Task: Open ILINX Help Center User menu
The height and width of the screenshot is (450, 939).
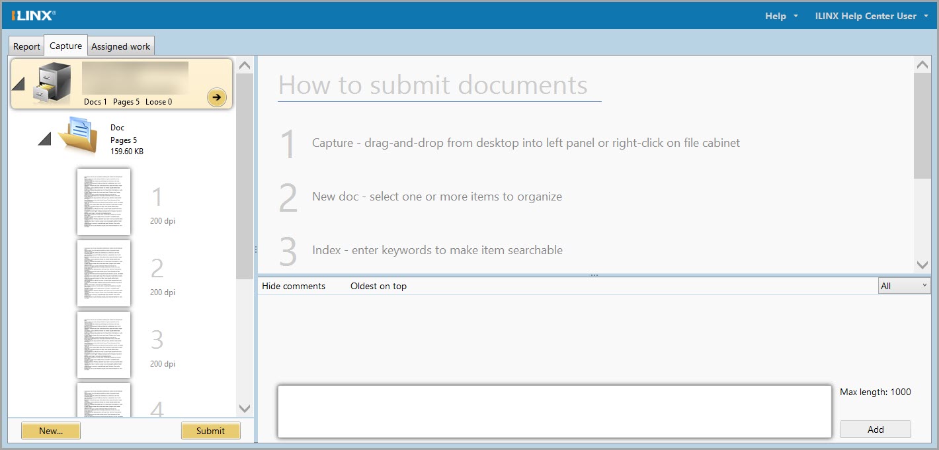Action: pyautogui.click(x=871, y=16)
